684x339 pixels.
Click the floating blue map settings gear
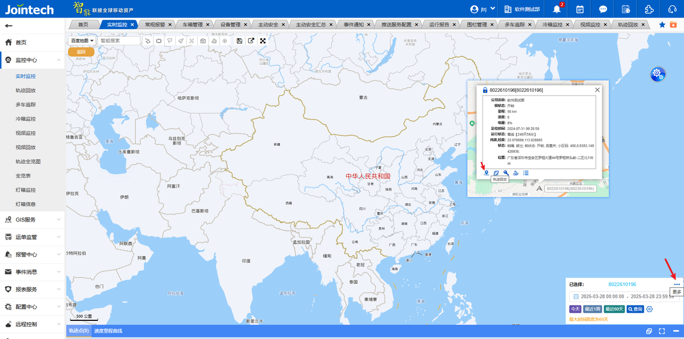point(657,74)
